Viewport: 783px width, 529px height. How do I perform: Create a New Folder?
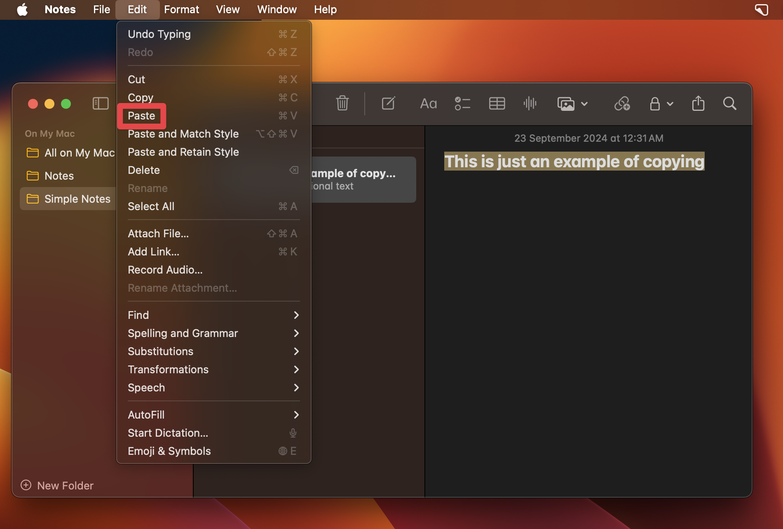tap(57, 485)
